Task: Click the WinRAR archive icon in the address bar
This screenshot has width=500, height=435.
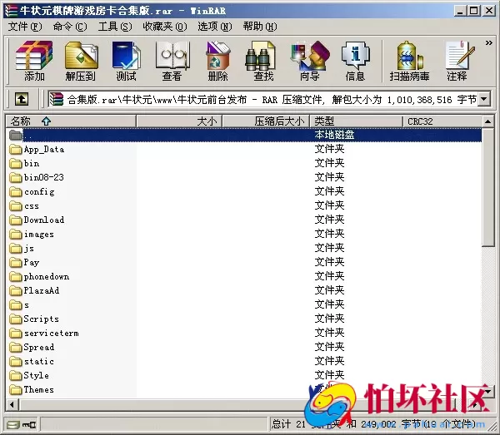Action: (56, 99)
